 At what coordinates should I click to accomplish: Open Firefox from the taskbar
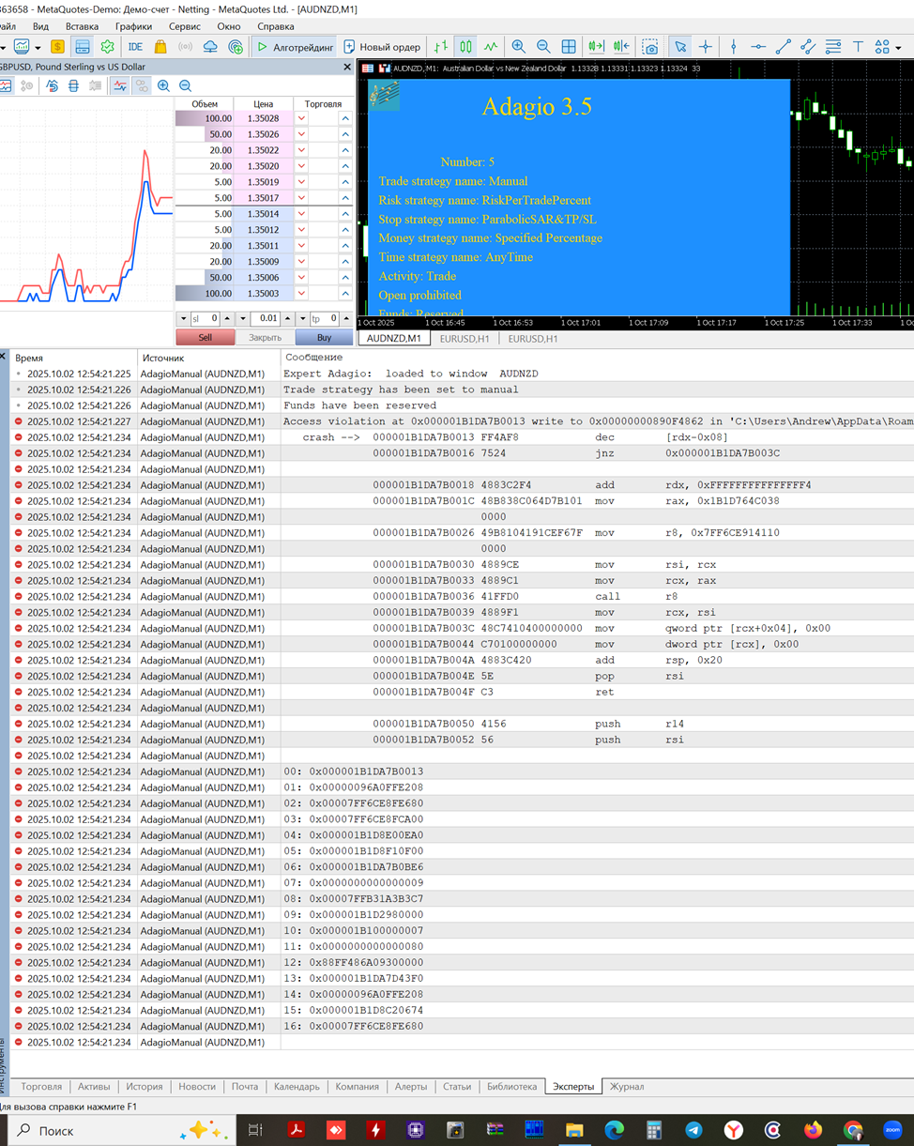(813, 1130)
